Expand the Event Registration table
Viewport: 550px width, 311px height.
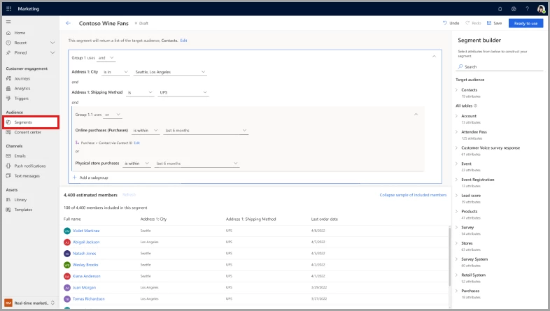pyautogui.click(x=456, y=180)
